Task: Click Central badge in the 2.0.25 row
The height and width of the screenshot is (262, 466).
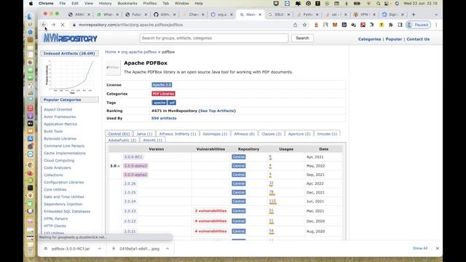Action: [x=239, y=192]
